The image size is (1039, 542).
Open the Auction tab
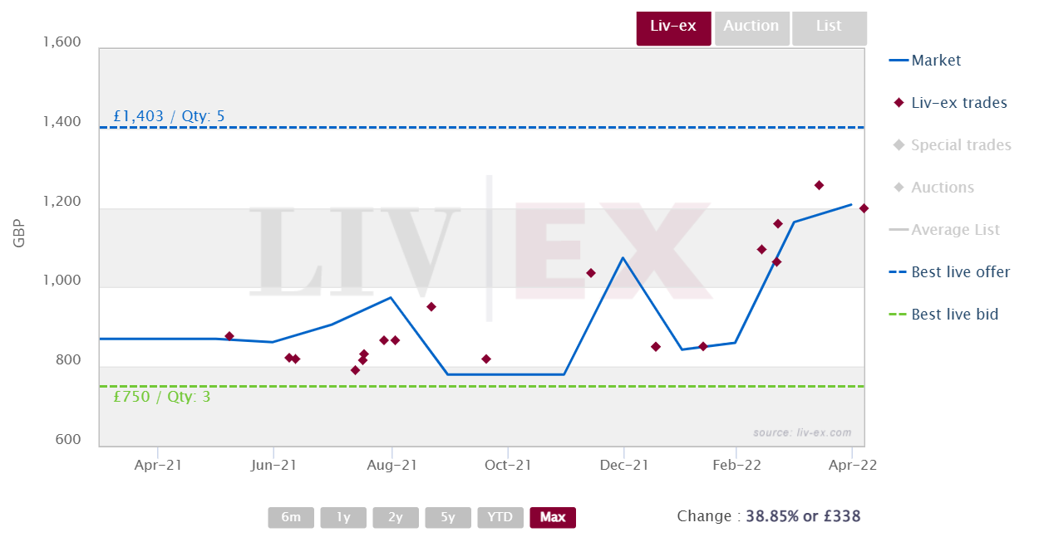[x=751, y=27]
